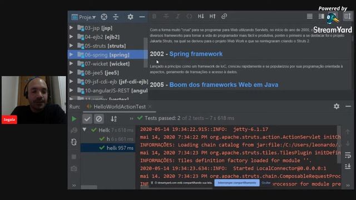Viewport: 356px width, 200px height.
Task: Hide the screen sharing notification bar
Action: (266, 183)
